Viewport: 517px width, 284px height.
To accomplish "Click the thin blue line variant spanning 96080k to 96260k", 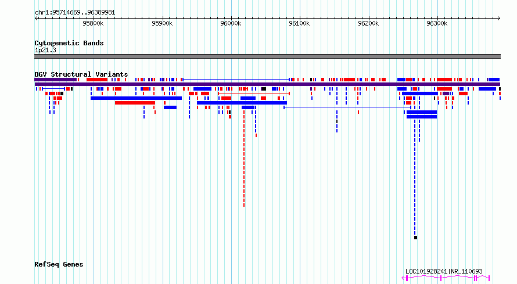I will [x=347, y=107].
